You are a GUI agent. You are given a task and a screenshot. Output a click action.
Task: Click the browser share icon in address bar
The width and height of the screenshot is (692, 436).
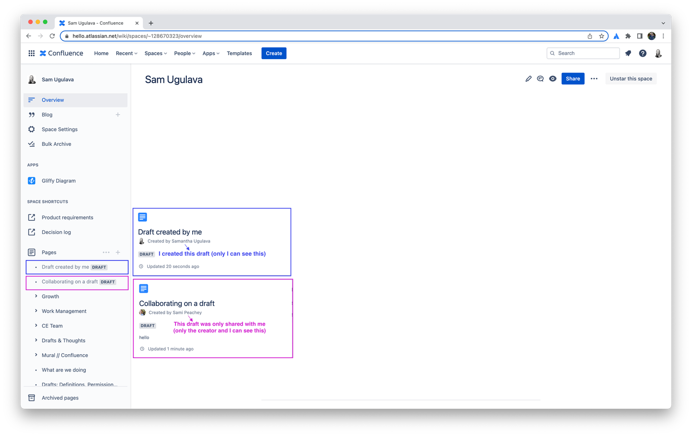(x=589, y=36)
